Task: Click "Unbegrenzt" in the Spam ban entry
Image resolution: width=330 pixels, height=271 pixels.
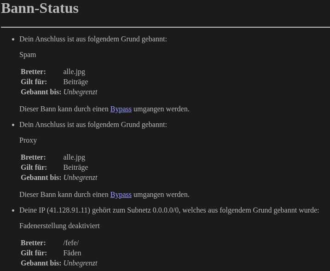Action: point(80,92)
